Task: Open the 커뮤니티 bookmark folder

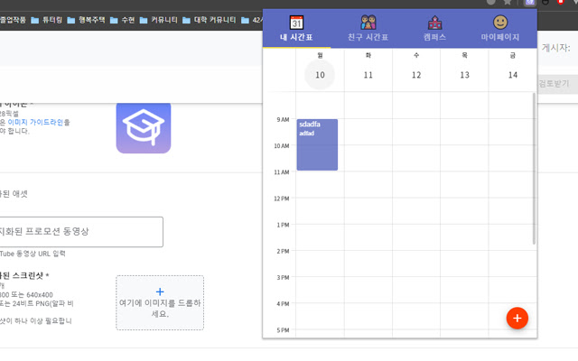Action: click(x=159, y=20)
